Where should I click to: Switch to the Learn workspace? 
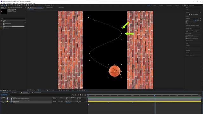point(154,5)
